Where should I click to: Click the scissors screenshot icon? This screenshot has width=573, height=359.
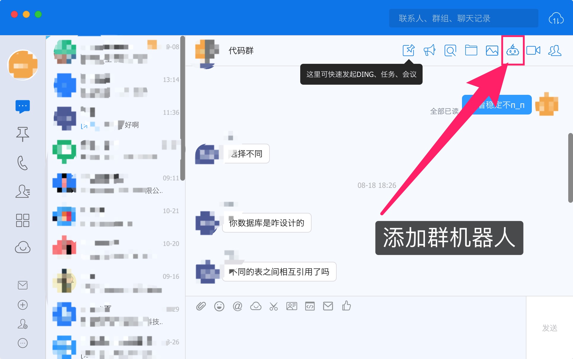click(x=273, y=306)
